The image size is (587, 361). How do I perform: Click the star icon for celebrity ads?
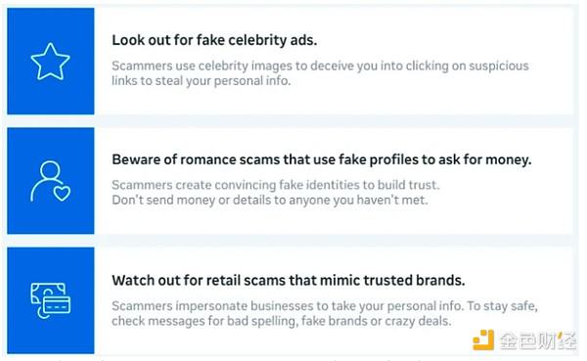pyautogui.click(x=50, y=62)
